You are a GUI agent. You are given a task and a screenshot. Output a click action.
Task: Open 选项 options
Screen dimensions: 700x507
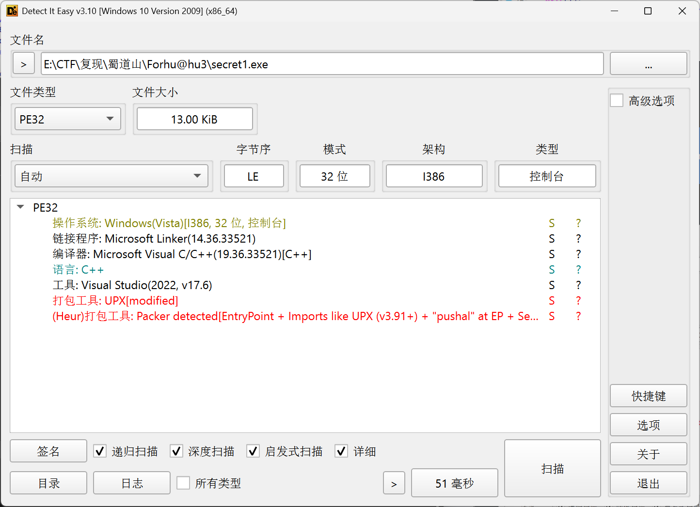tap(649, 425)
